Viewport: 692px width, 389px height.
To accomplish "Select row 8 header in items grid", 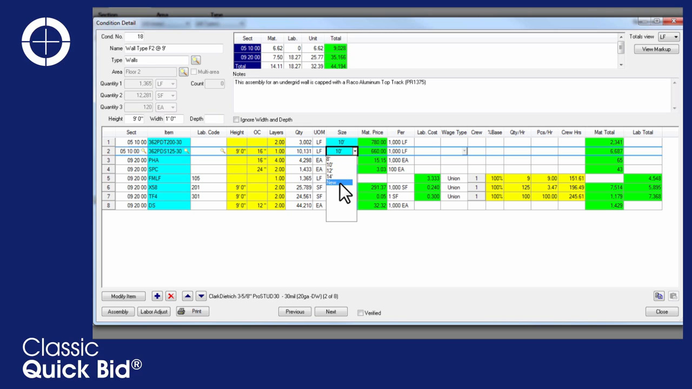I will pyautogui.click(x=108, y=205).
